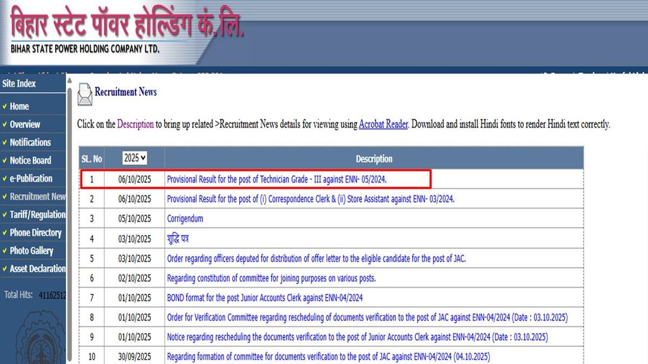Viewport: 648px width, 364px height.
Task: Click the Recruitment News envelope icon
Action: pyautogui.click(x=84, y=95)
